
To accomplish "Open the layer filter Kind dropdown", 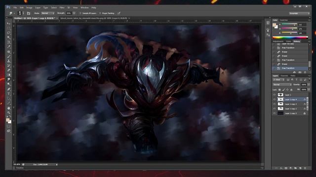I will pyautogui.click(x=278, y=80).
